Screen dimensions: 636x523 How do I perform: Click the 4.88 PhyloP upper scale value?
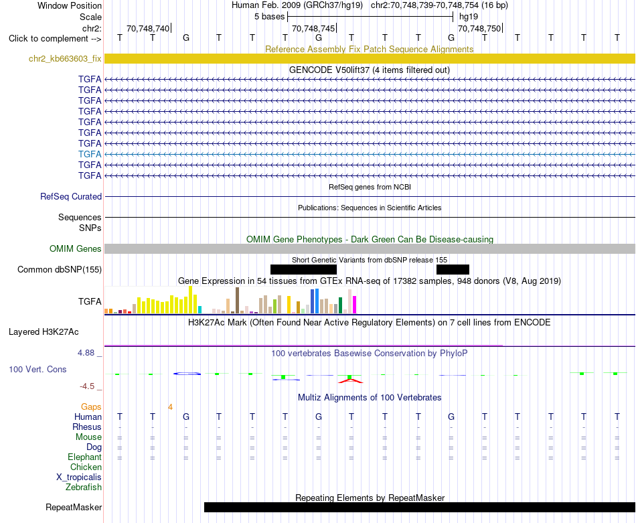(x=86, y=353)
